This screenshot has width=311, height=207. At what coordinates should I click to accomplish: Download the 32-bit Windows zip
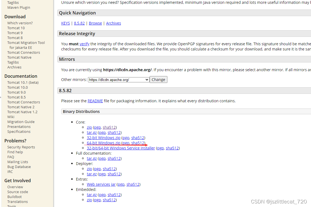coord(103,138)
